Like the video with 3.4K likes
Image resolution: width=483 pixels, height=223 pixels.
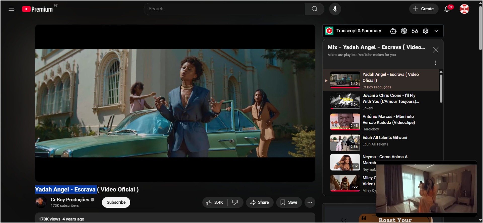215,202
